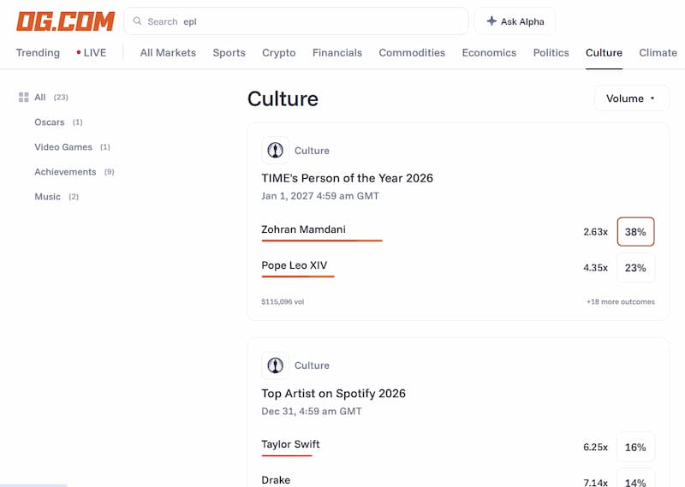Click the red LIVE indicator dot
Image resolution: width=685 pixels, height=487 pixels.
(79, 52)
